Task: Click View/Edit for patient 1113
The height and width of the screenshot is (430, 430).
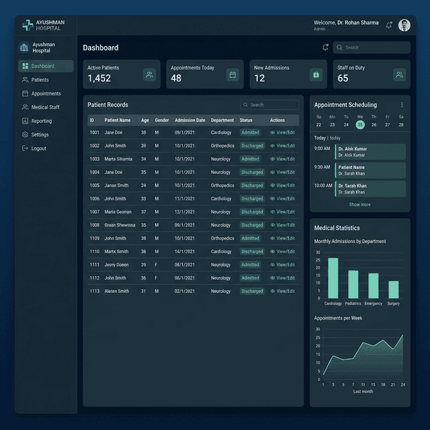Action: [x=282, y=291]
